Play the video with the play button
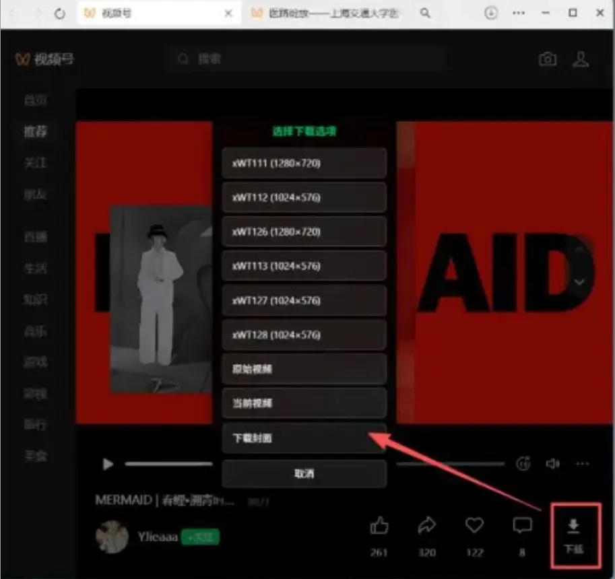615x579 pixels. [x=108, y=464]
